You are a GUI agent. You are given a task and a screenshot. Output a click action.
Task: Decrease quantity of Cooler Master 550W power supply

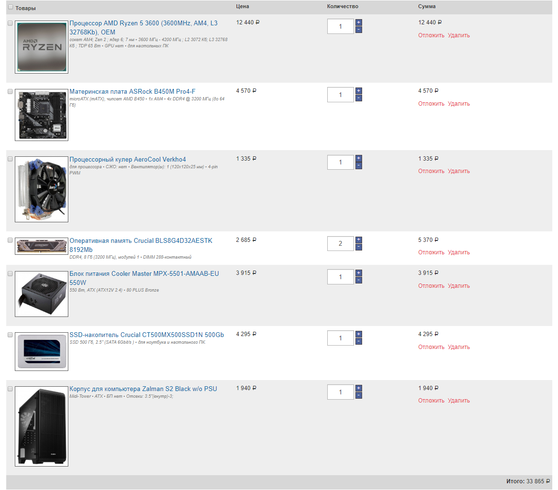click(x=359, y=280)
